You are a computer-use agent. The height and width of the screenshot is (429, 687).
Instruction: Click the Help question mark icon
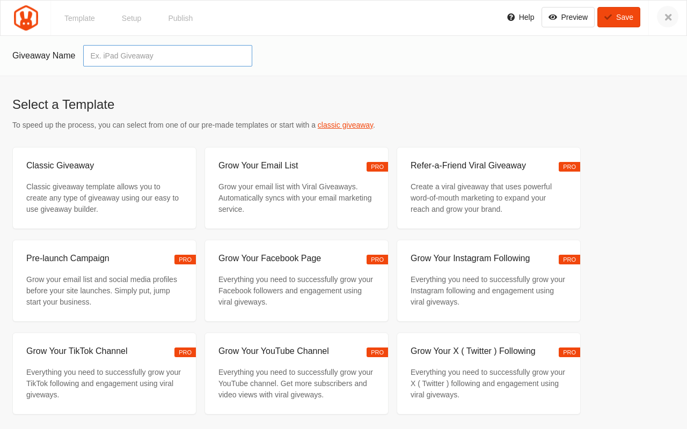pos(511,17)
